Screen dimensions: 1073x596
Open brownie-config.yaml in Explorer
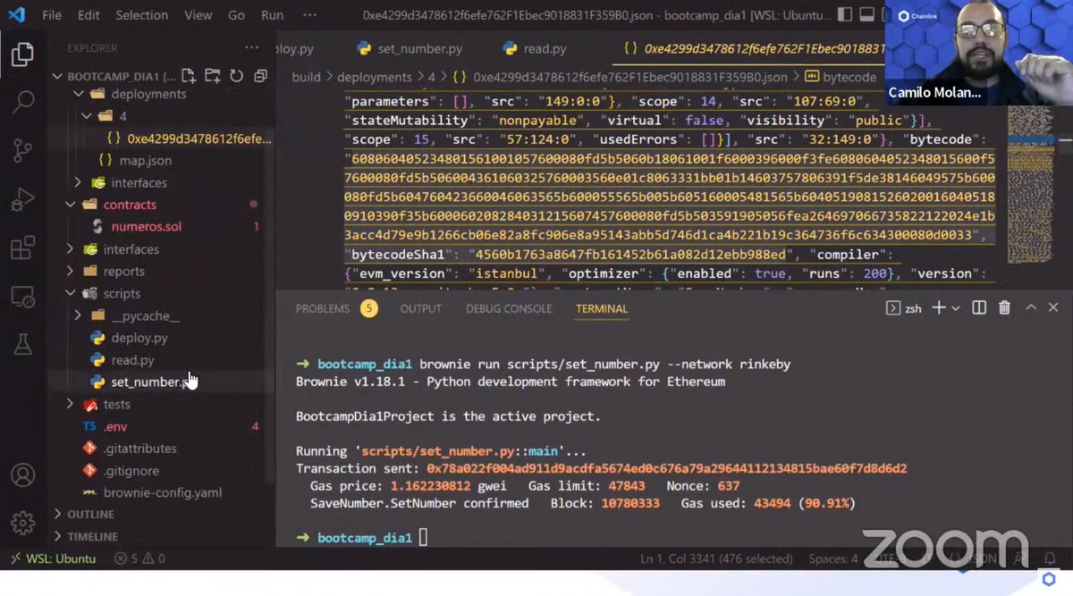click(x=162, y=492)
